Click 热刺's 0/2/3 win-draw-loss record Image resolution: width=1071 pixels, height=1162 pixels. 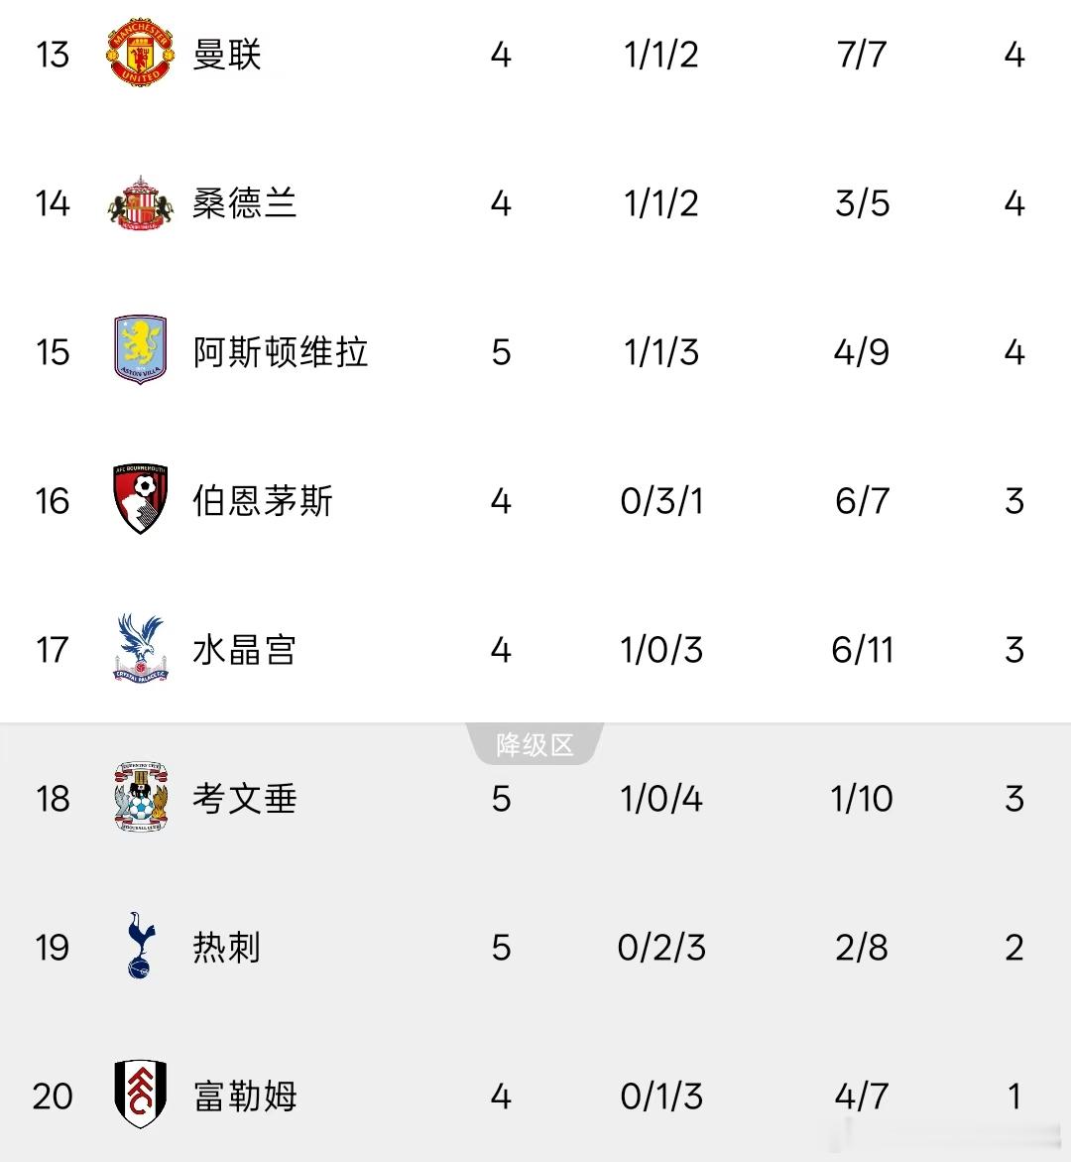[661, 948]
